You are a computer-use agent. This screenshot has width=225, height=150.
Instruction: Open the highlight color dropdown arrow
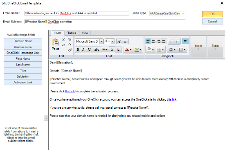tap(140, 49)
